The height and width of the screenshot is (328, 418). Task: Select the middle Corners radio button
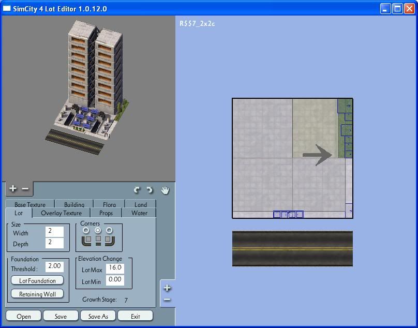pos(98,230)
